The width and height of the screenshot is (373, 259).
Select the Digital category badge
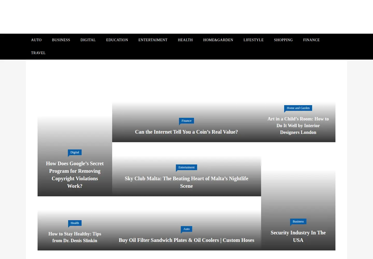[x=75, y=152]
